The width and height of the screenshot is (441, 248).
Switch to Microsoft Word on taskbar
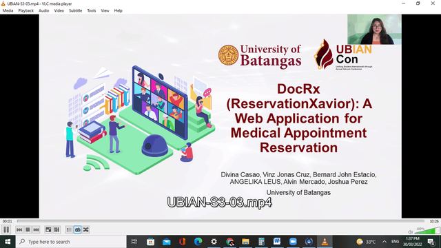click(x=277, y=242)
